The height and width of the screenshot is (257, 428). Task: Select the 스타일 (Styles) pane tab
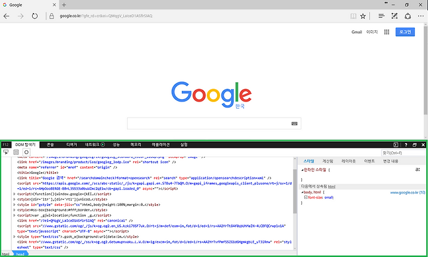(x=309, y=161)
